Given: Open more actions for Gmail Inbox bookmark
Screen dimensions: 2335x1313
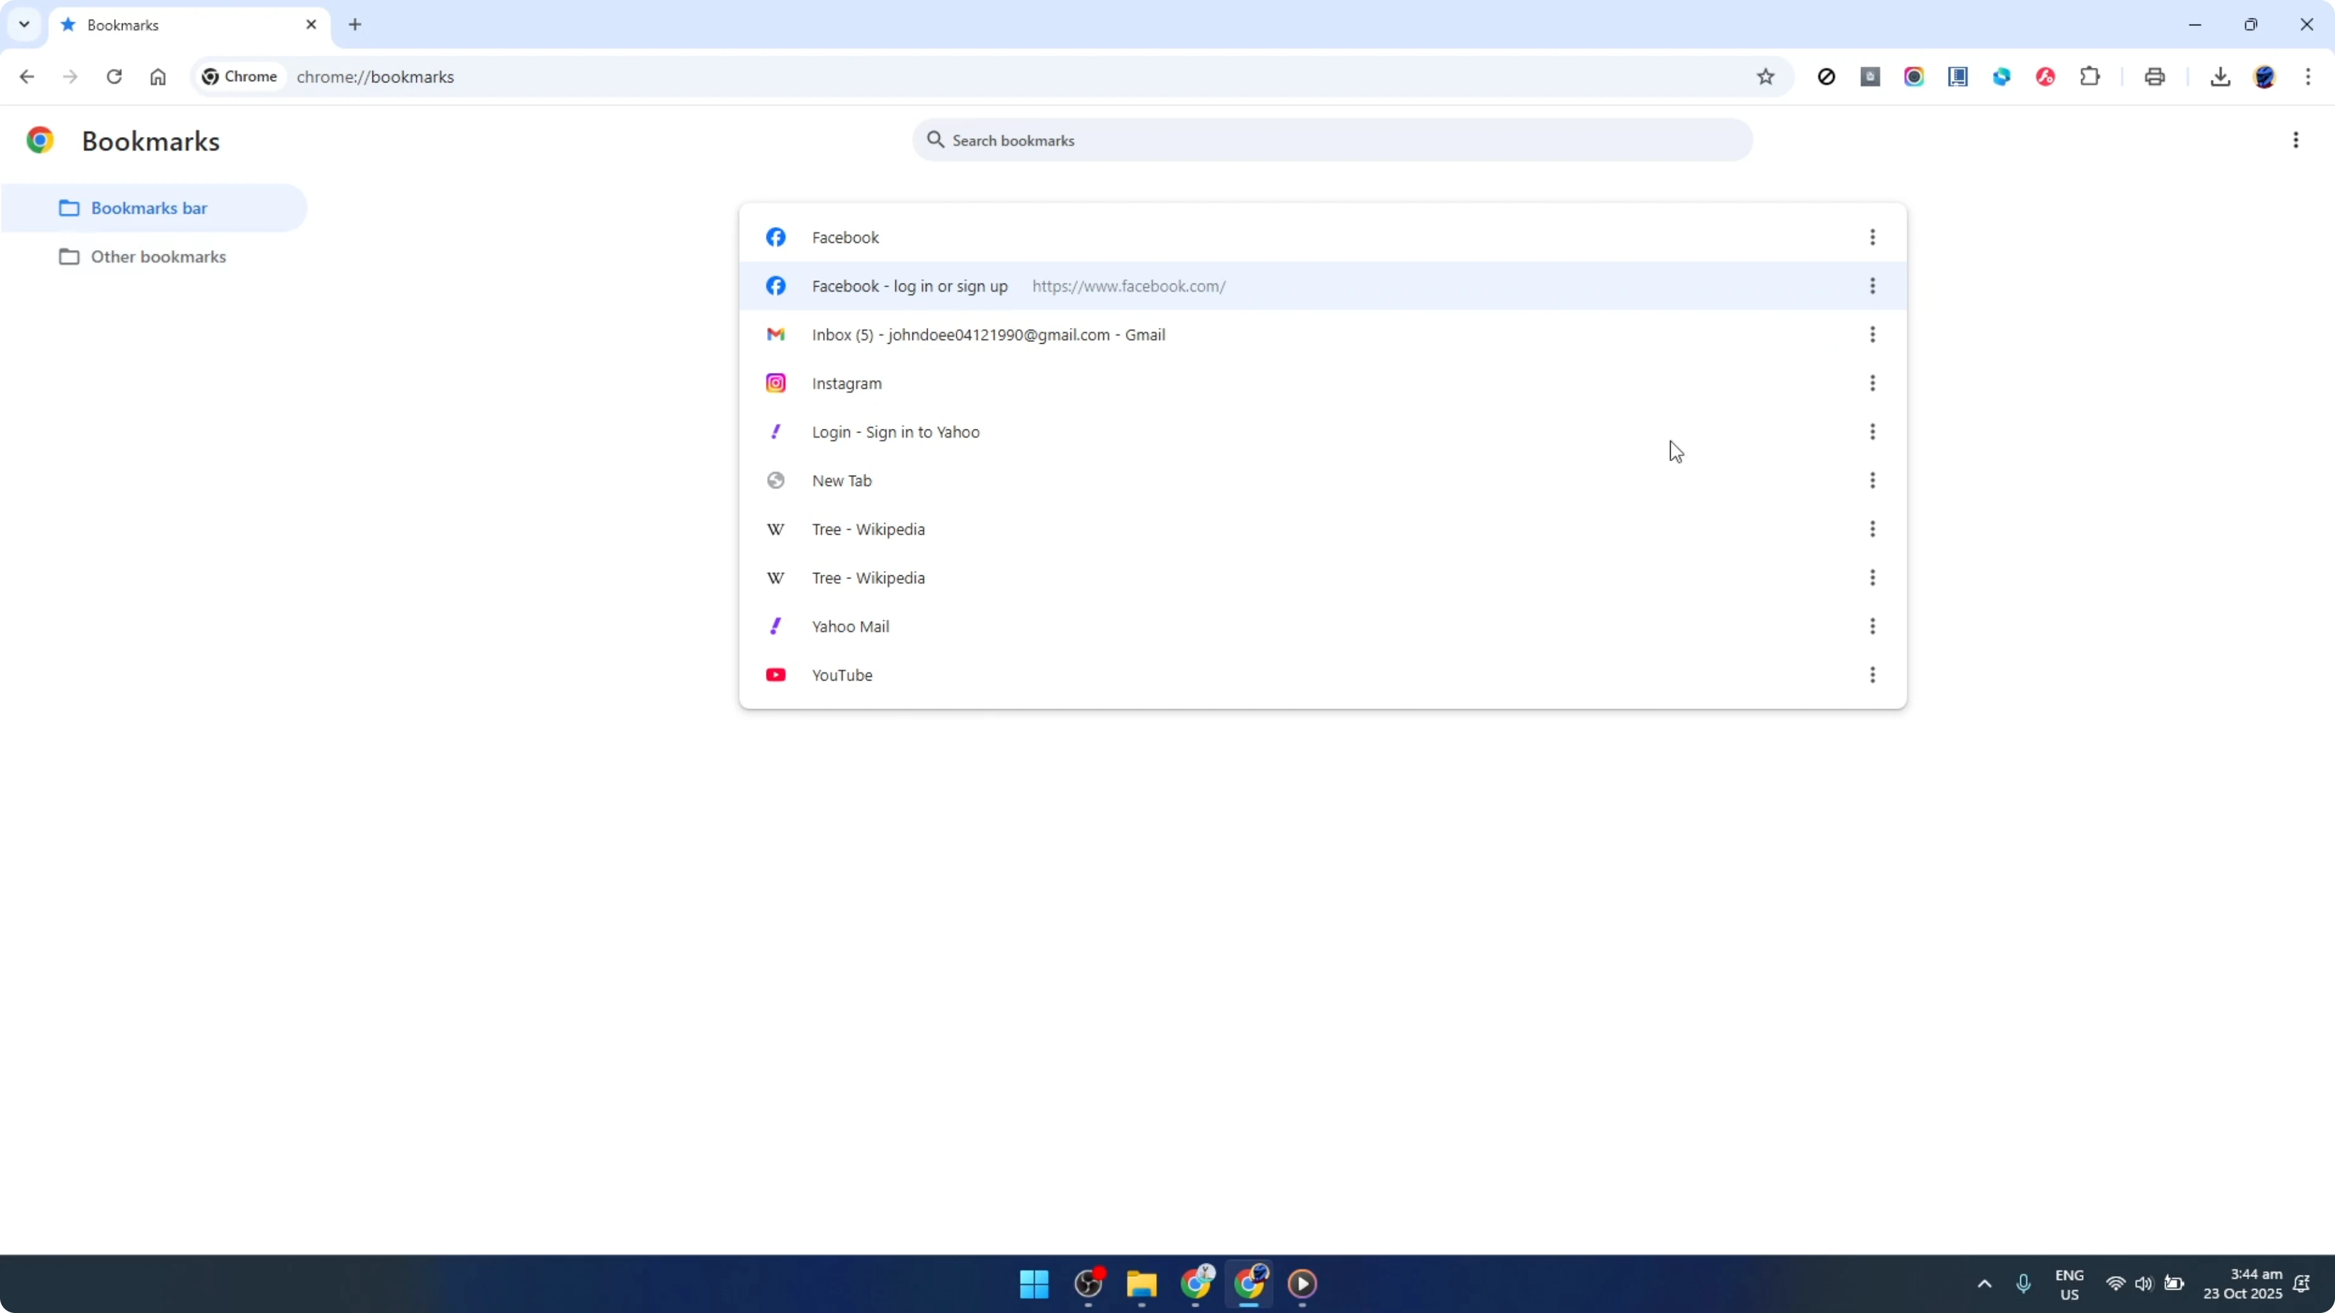Looking at the screenshot, I should [x=1872, y=336].
